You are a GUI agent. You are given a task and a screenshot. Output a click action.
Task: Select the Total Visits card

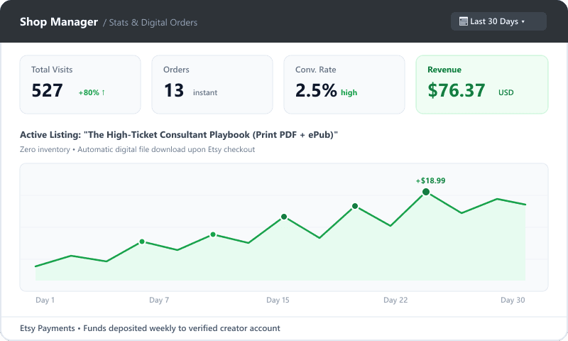(x=80, y=85)
